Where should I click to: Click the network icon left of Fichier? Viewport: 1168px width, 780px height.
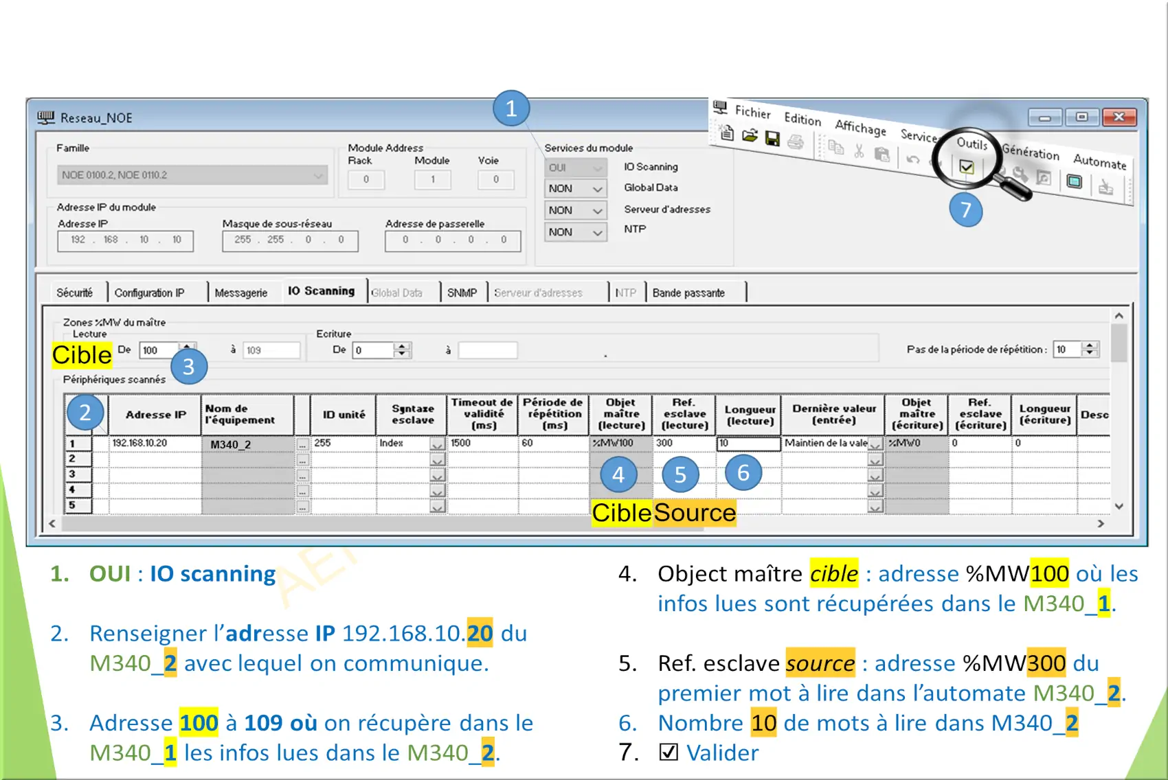pyautogui.click(x=720, y=106)
